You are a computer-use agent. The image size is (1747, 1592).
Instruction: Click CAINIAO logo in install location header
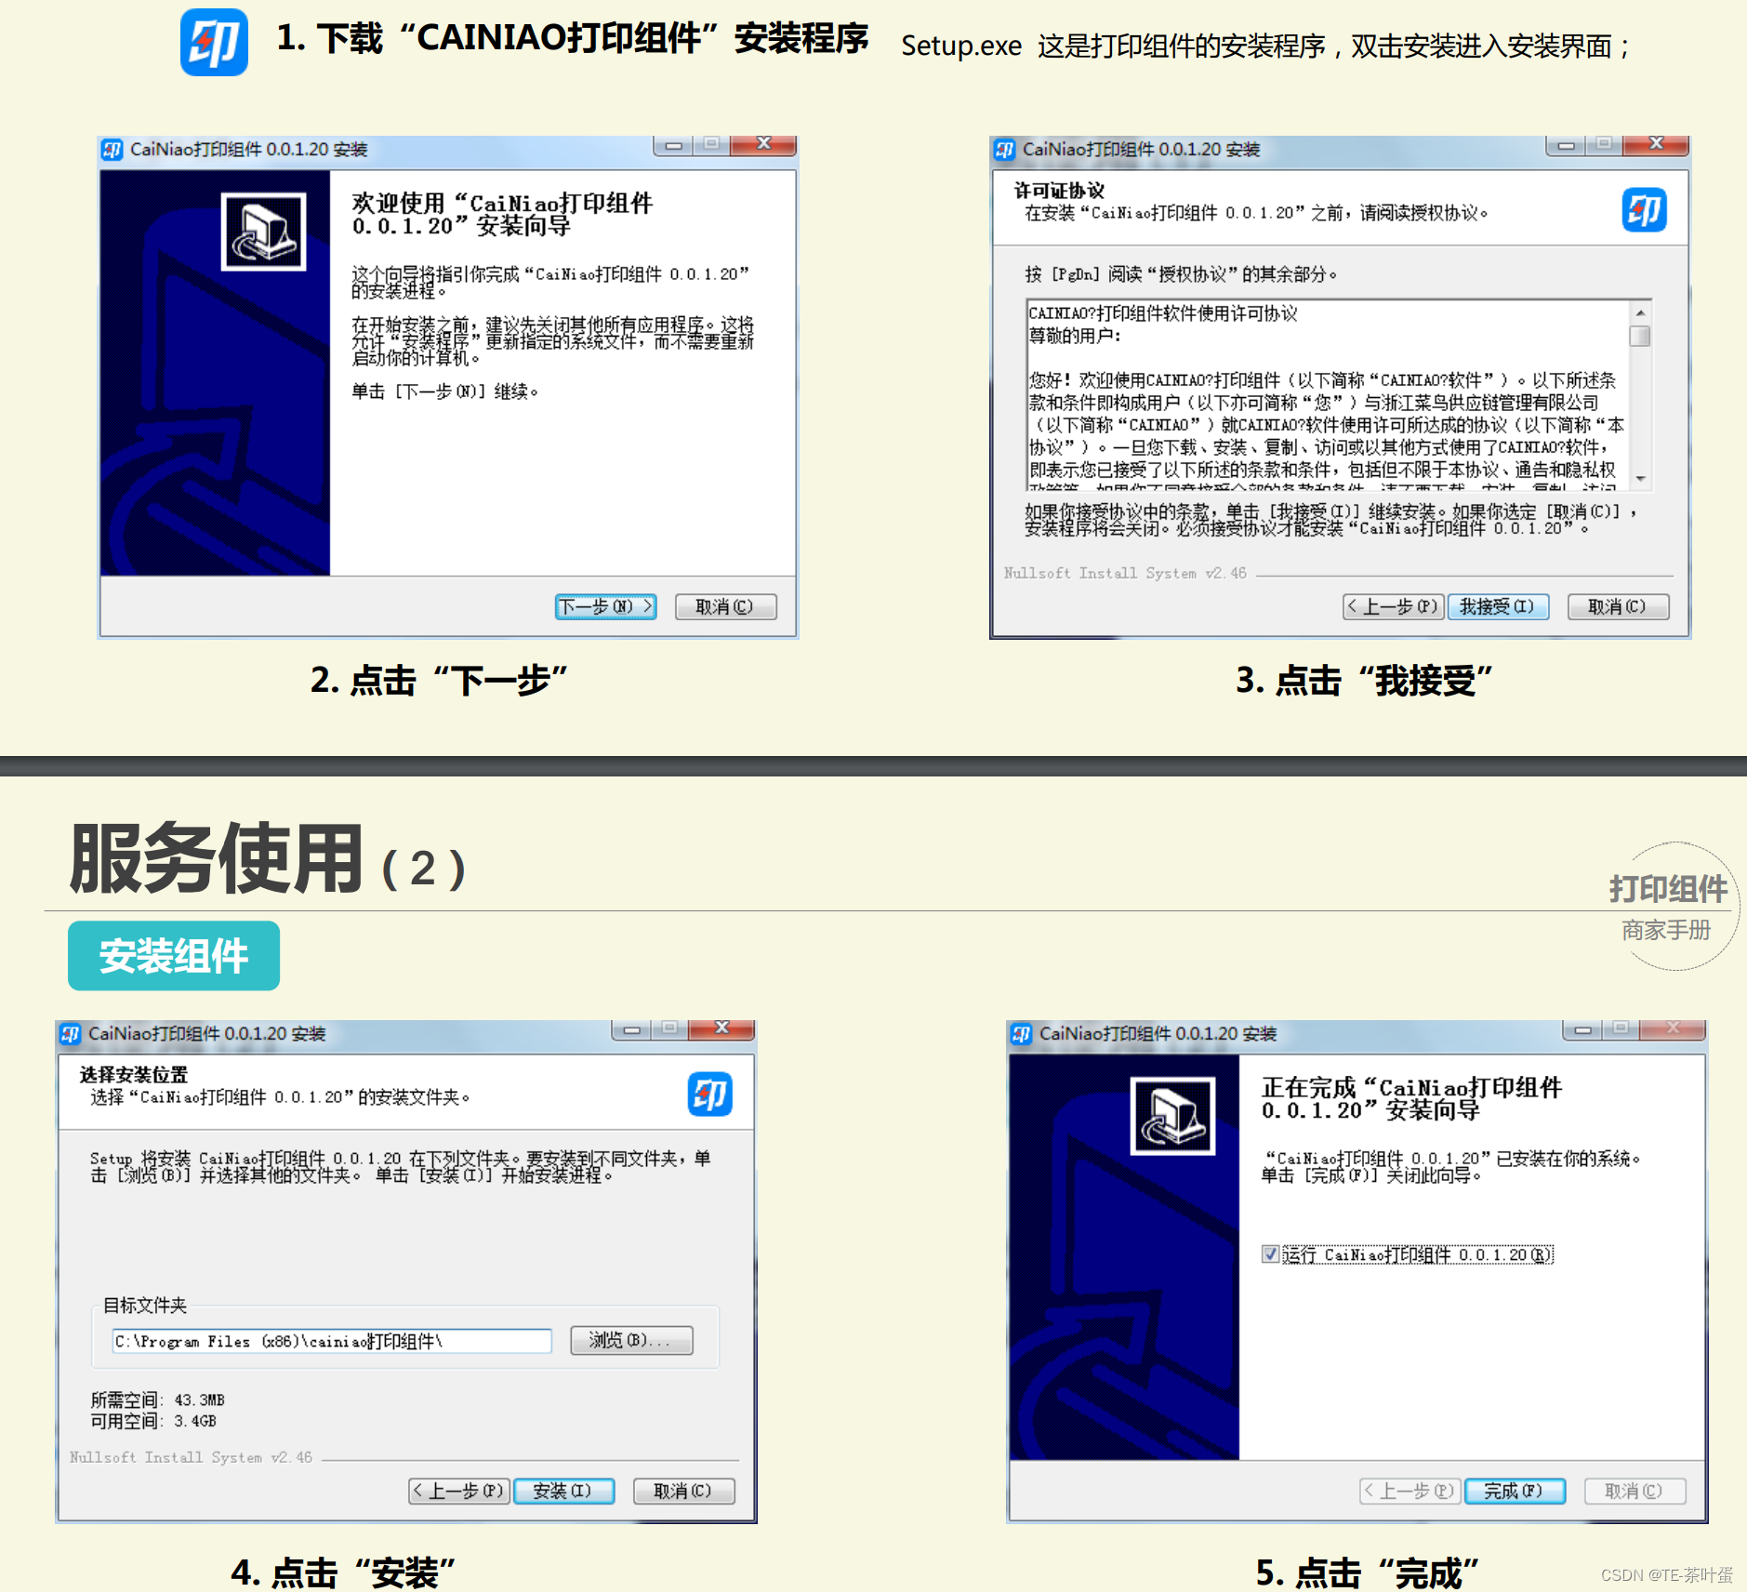point(709,1094)
